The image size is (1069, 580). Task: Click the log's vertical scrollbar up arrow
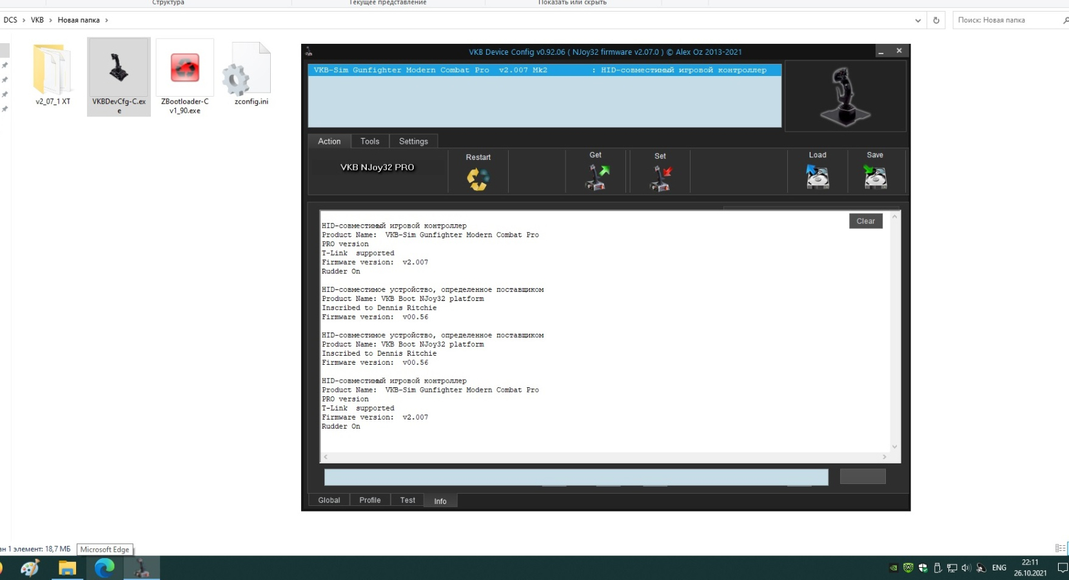[x=894, y=217]
